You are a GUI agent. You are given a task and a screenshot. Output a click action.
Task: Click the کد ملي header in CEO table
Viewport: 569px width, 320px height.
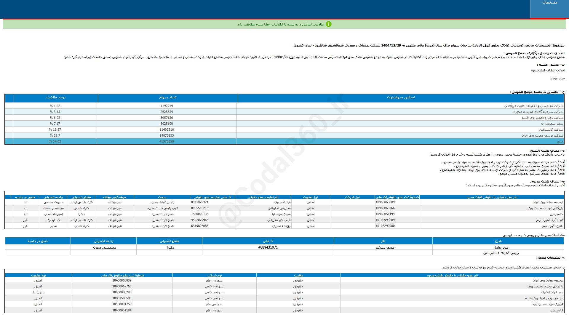pos(268,241)
